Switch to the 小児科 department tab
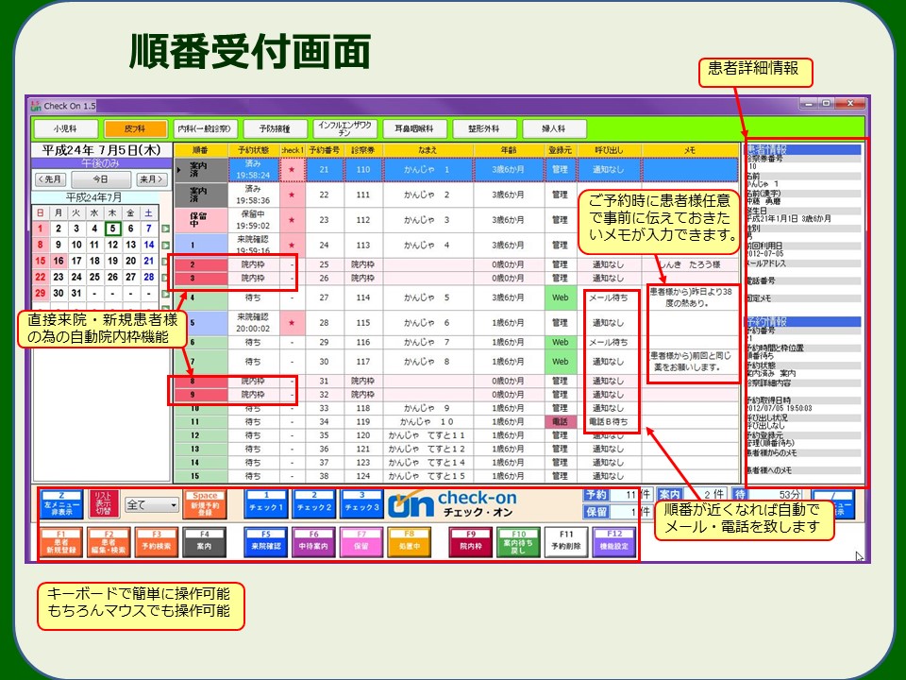Image resolution: width=906 pixels, height=680 pixels. (65, 127)
